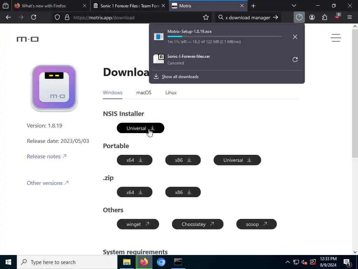Open the Other versions link
Image resolution: width=358 pixels, height=269 pixels.
click(48, 183)
